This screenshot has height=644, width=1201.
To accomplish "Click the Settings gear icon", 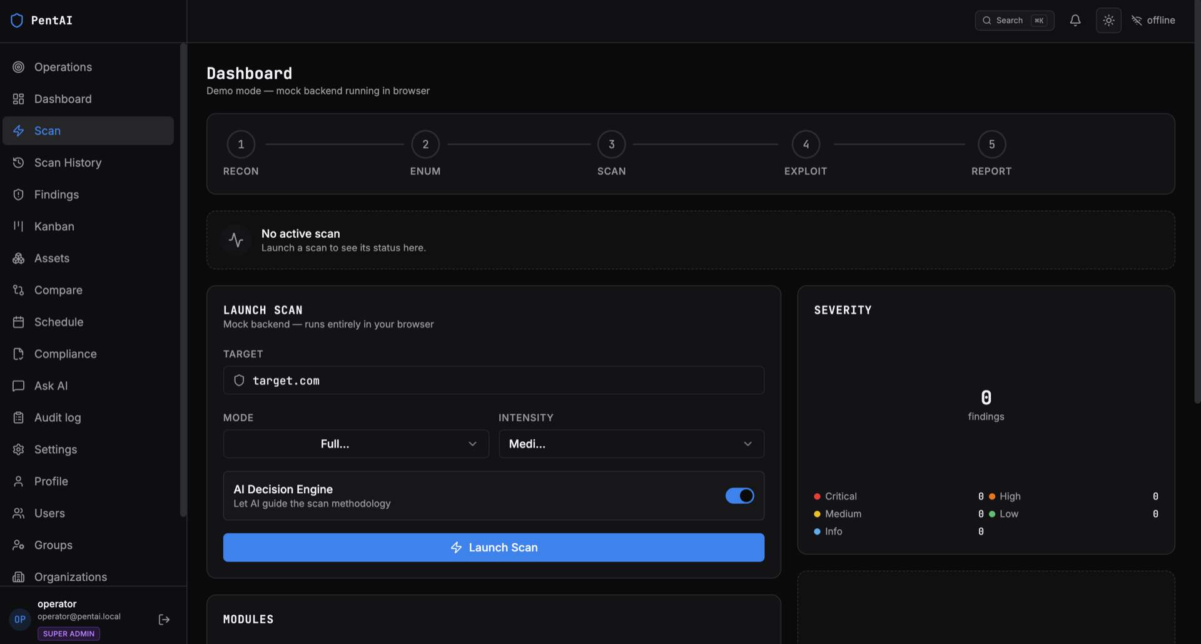I will (x=19, y=449).
